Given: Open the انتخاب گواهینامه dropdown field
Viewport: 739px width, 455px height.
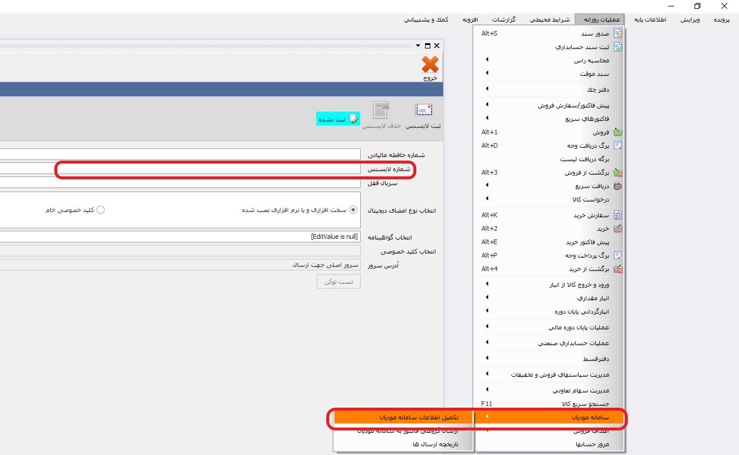Looking at the screenshot, I should pos(180,237).
